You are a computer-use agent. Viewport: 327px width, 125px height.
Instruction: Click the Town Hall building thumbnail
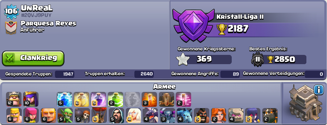(303, 103)
